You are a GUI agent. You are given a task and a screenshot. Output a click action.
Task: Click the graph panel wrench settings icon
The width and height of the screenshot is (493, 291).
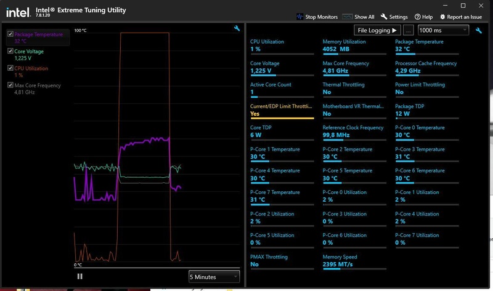tap(237, 28)
